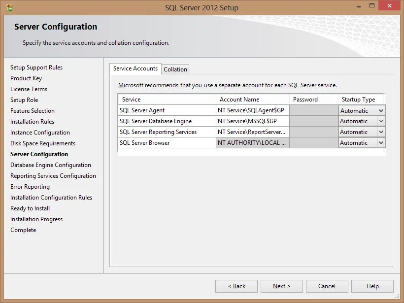Select the SQL Server Database Engine service cell

tap(167, 121)
